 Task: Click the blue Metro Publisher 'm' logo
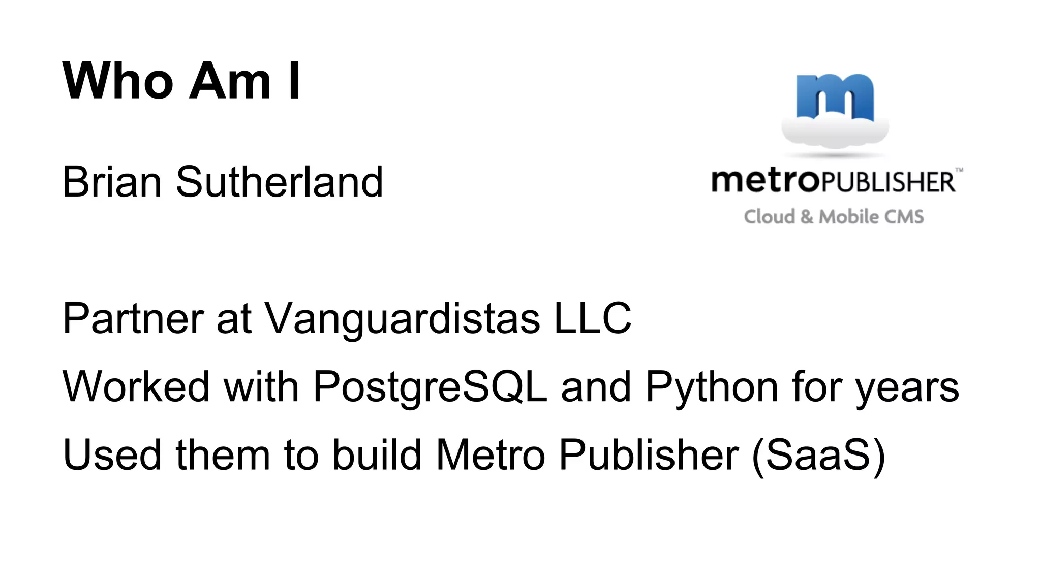pyautogui.click(x=835, y=96)
